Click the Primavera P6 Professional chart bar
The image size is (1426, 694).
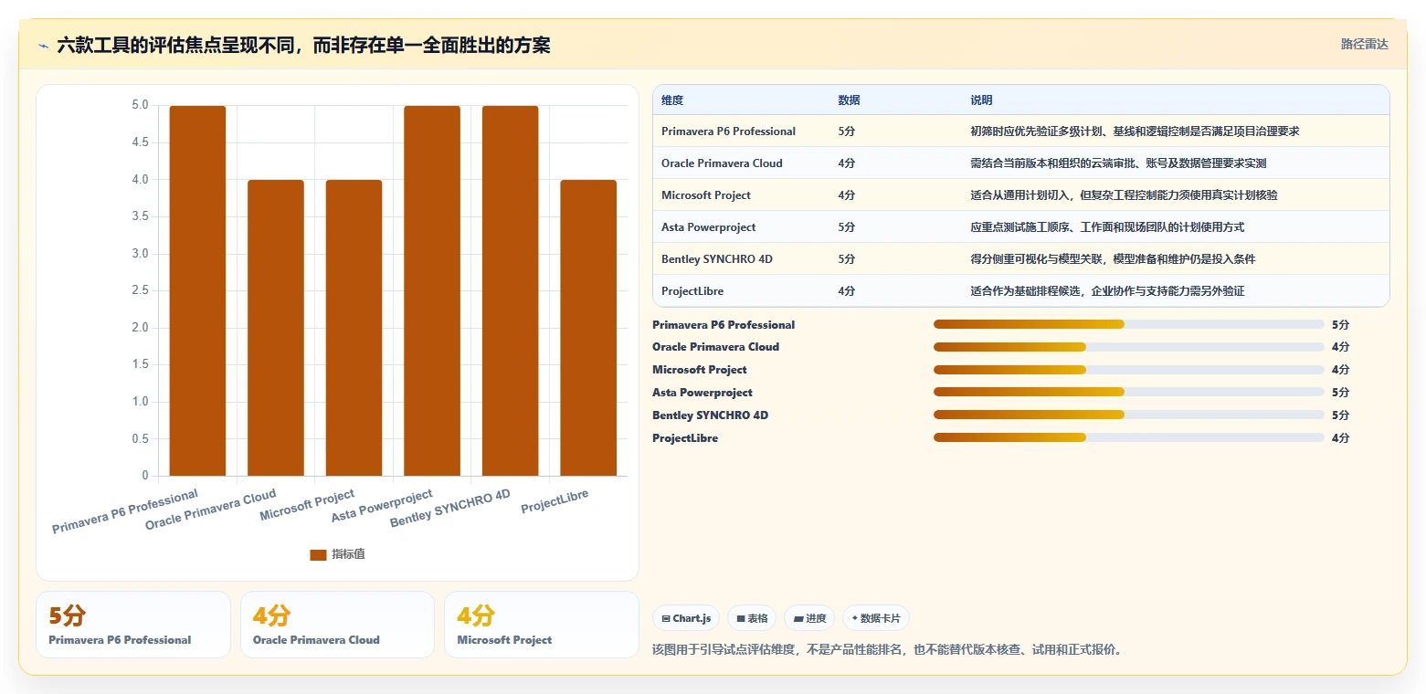point(197,290)
